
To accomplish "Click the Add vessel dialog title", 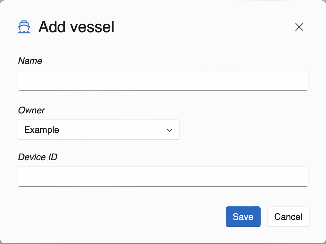I will coord(76,27).
